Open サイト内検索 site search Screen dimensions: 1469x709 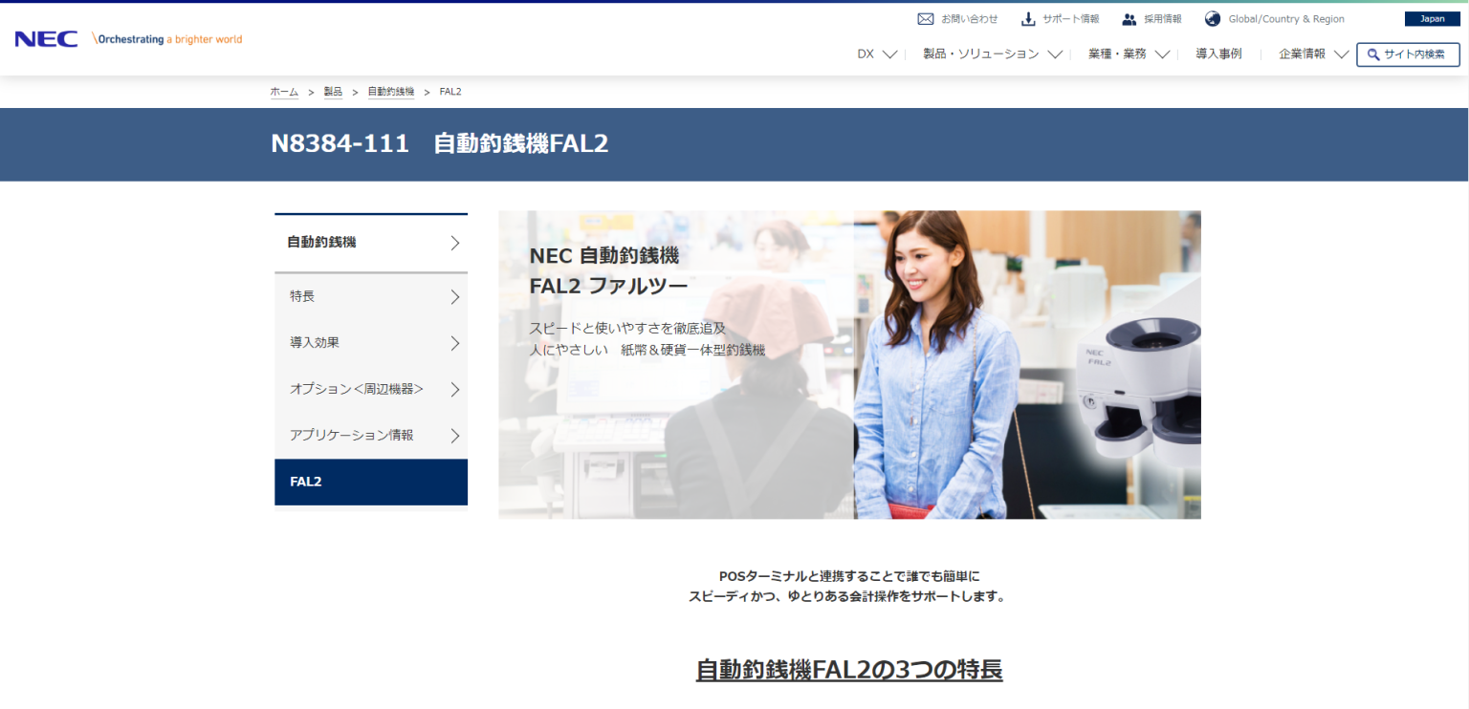(x=1407, y=54)
